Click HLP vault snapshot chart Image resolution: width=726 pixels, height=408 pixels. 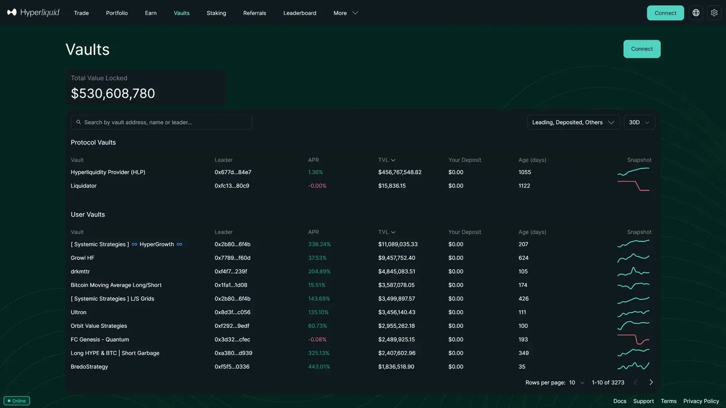(x=633, y=172)
